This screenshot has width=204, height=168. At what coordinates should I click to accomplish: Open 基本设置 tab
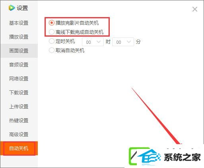point(19,23)
